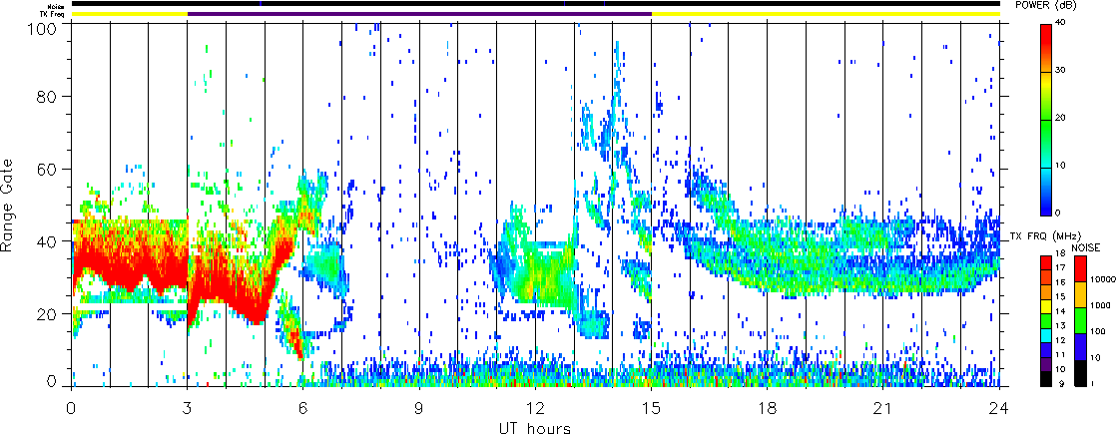Click the "TX FRQ (MHz)" legend title
The image size is (1116, 434).
click(x=1045, y=236)
